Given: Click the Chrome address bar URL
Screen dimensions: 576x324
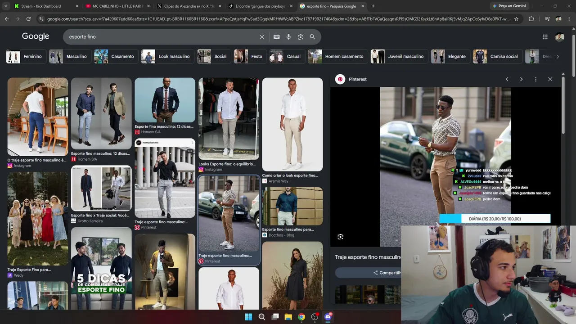Looking at the screenshot, I should pos(278,19).
